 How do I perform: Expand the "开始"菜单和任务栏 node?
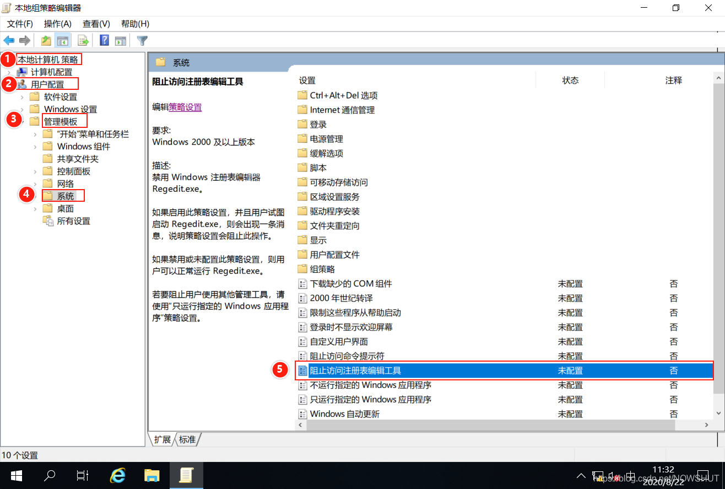pos(35,134)
